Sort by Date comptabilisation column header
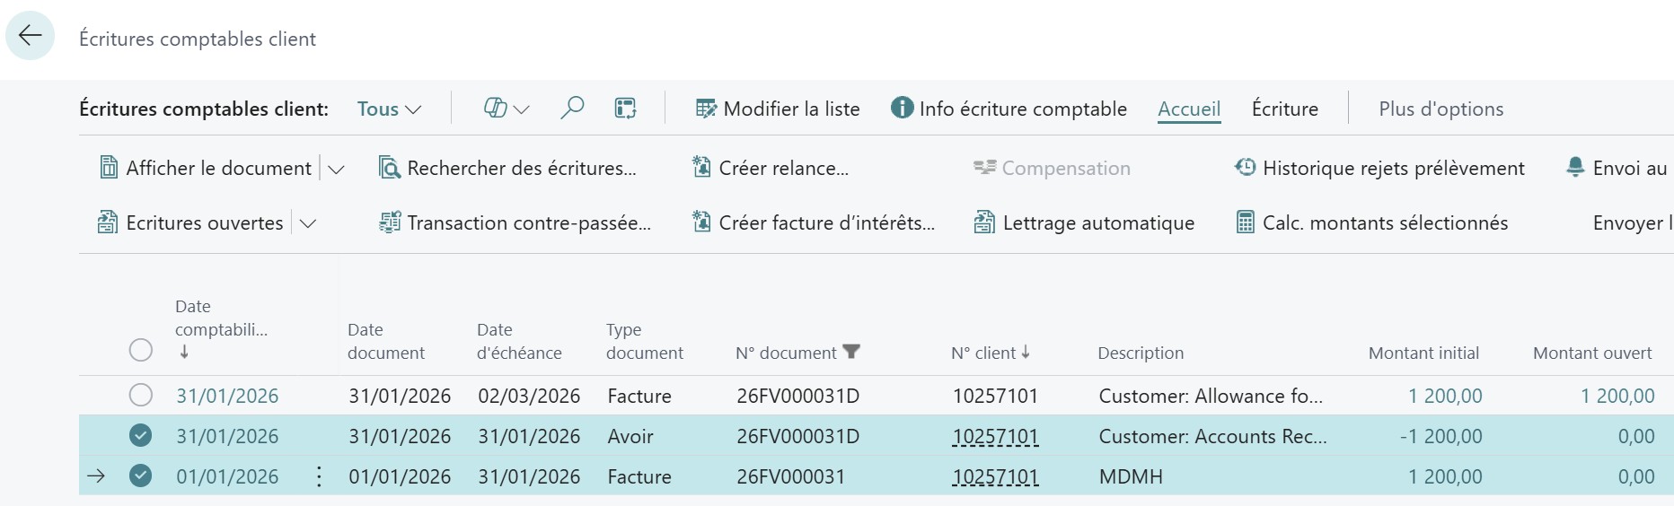The height and width of the screenshot is (506, 1674). click(221, 329)
